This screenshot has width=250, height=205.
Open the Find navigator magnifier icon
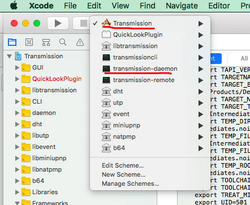tap(63, 42)
